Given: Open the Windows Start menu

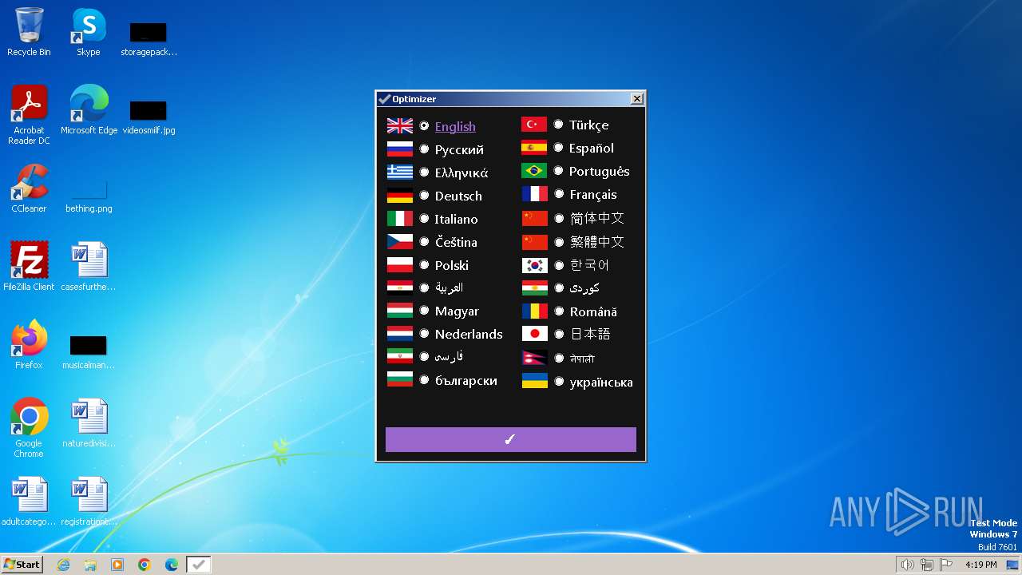Looking at the screenshot, I should [x=22, y=564].
